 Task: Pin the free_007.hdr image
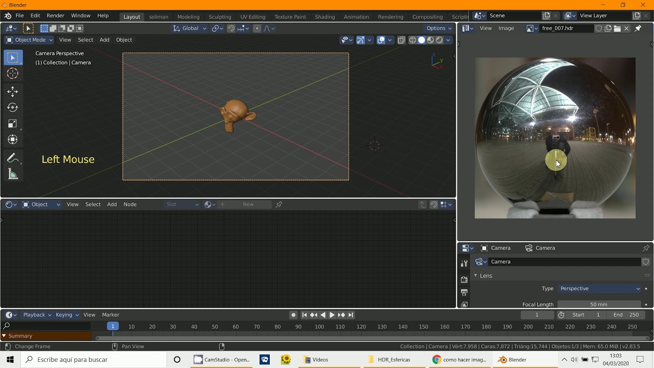click(638, 28)
